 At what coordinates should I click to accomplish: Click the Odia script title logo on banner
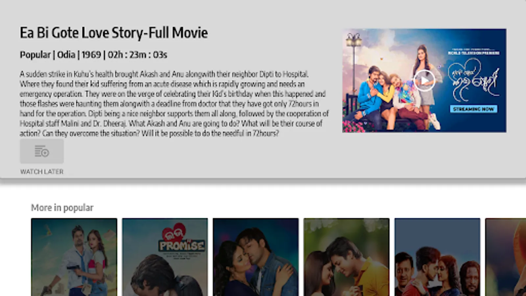pos(473,79)
